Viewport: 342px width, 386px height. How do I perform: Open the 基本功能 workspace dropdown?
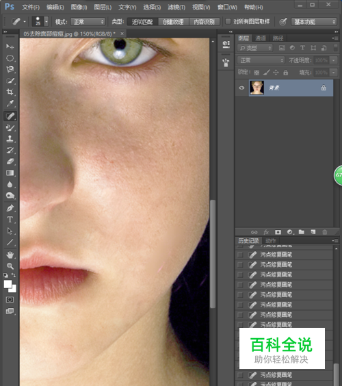314,22
